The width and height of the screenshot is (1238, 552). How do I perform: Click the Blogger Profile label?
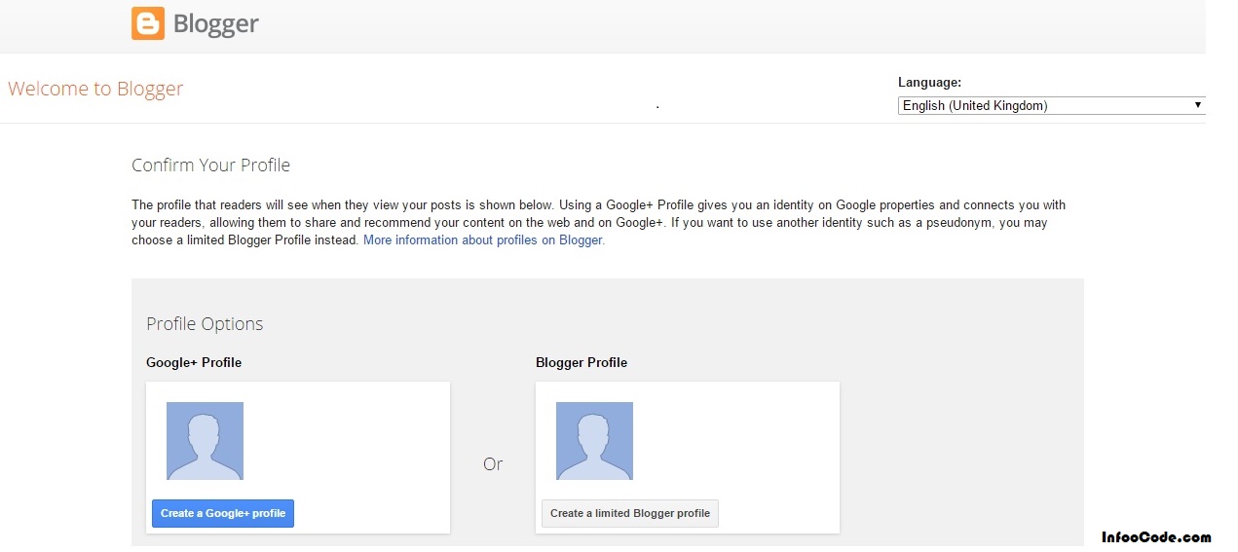coord(581,363)
